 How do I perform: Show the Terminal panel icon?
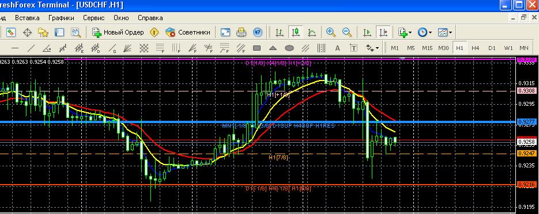click(x=59, y=33)
